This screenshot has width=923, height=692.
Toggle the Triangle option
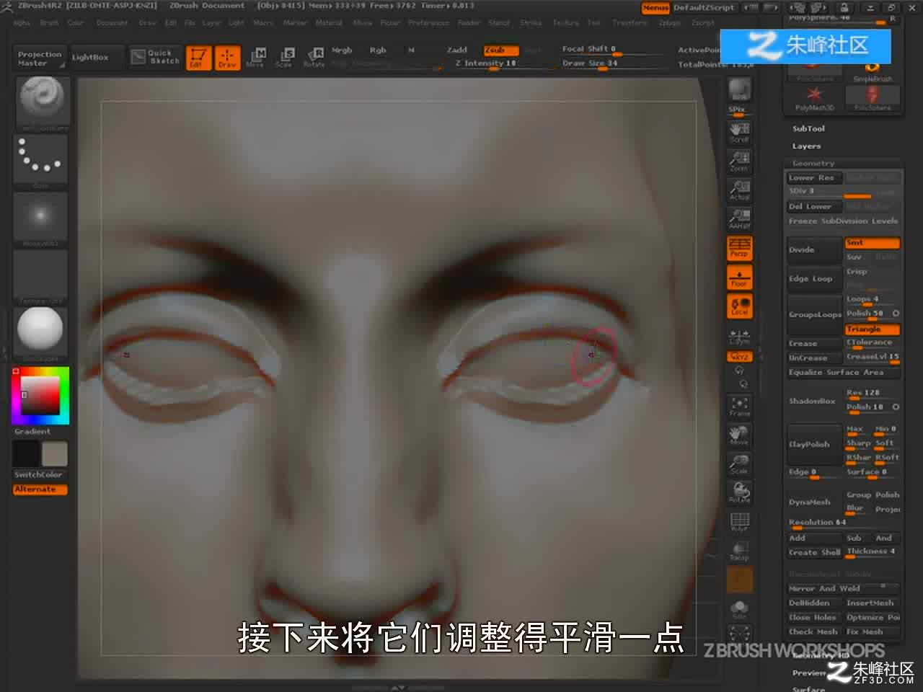click(872, 329)
